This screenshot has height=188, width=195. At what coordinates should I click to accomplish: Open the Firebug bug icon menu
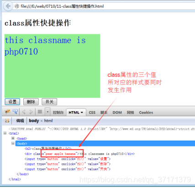point(7,112)
